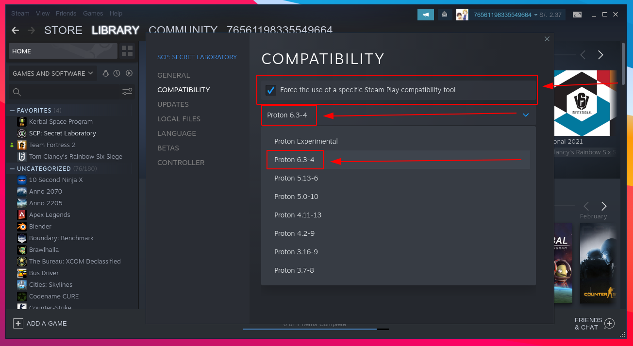Open the Proton version dropdown
The width and height of the screenshot is (633, 346).
399,115
